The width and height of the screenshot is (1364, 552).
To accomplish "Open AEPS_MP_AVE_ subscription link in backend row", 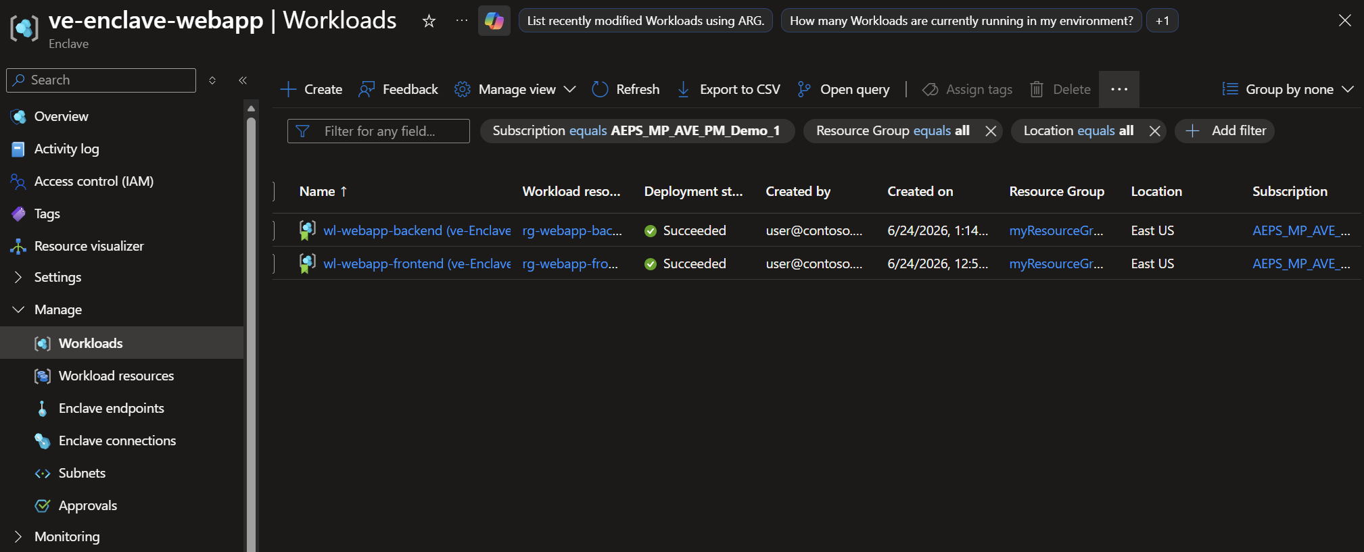I will [x=1301, y=230].
